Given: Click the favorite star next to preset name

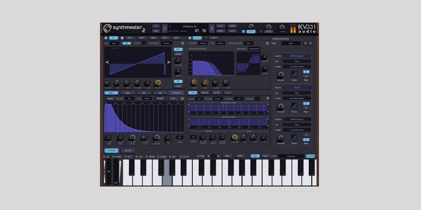Looking at the screenshot, I should point(171,26).
